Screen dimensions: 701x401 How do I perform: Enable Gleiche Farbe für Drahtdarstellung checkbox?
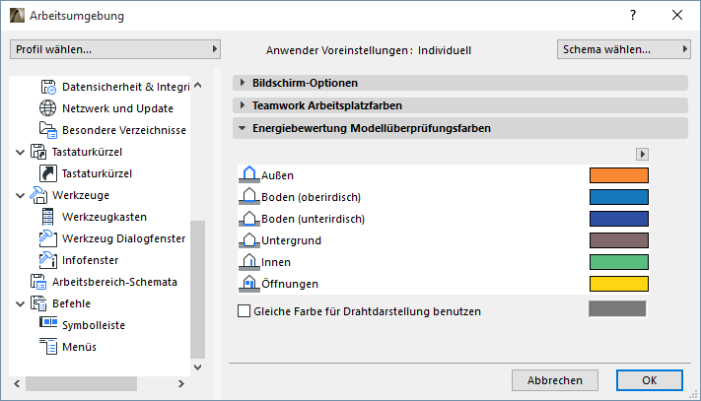(245, 311)
